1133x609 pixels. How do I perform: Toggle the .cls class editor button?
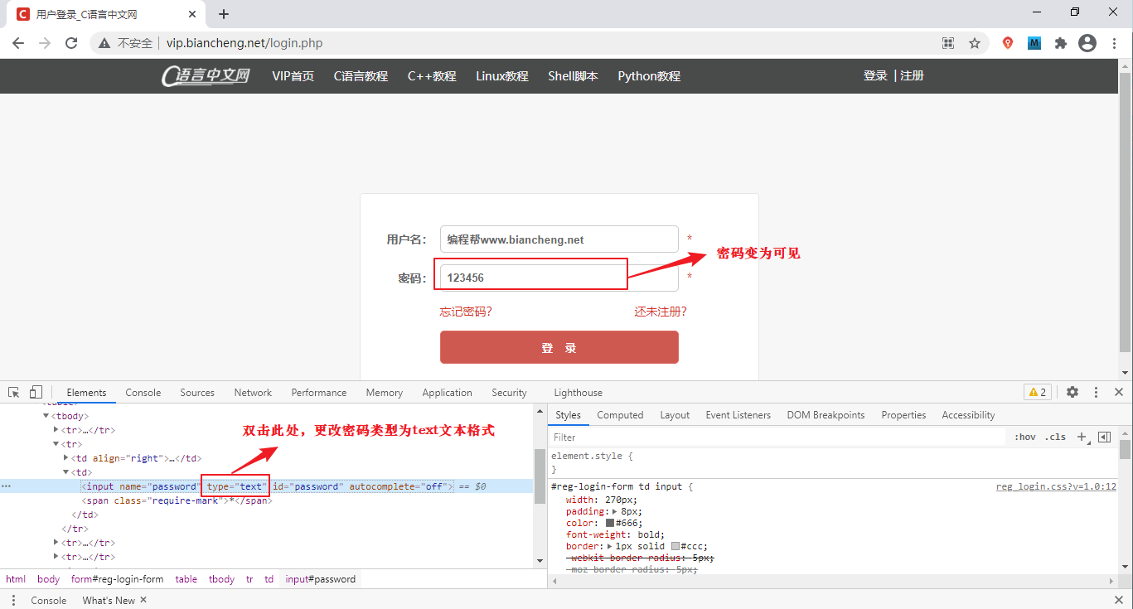pyautogui.click(x=1055, y=437)
